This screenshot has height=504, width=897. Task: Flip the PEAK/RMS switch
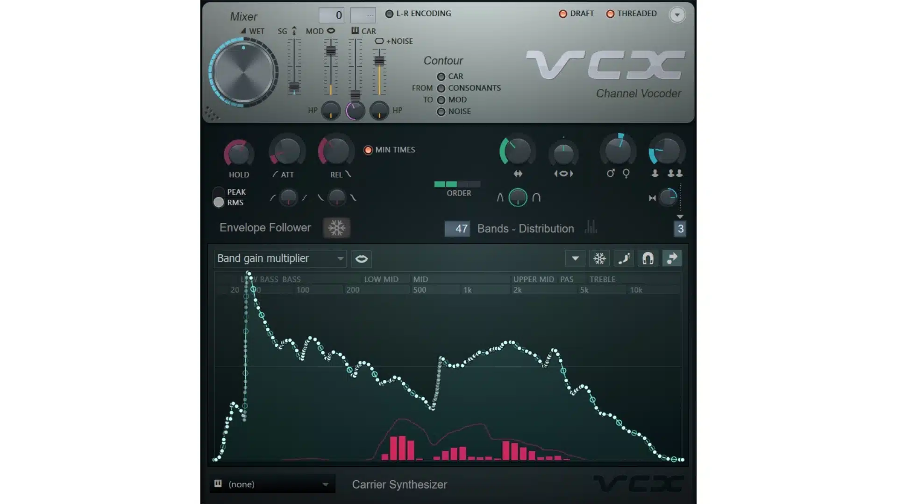point(219,197)
